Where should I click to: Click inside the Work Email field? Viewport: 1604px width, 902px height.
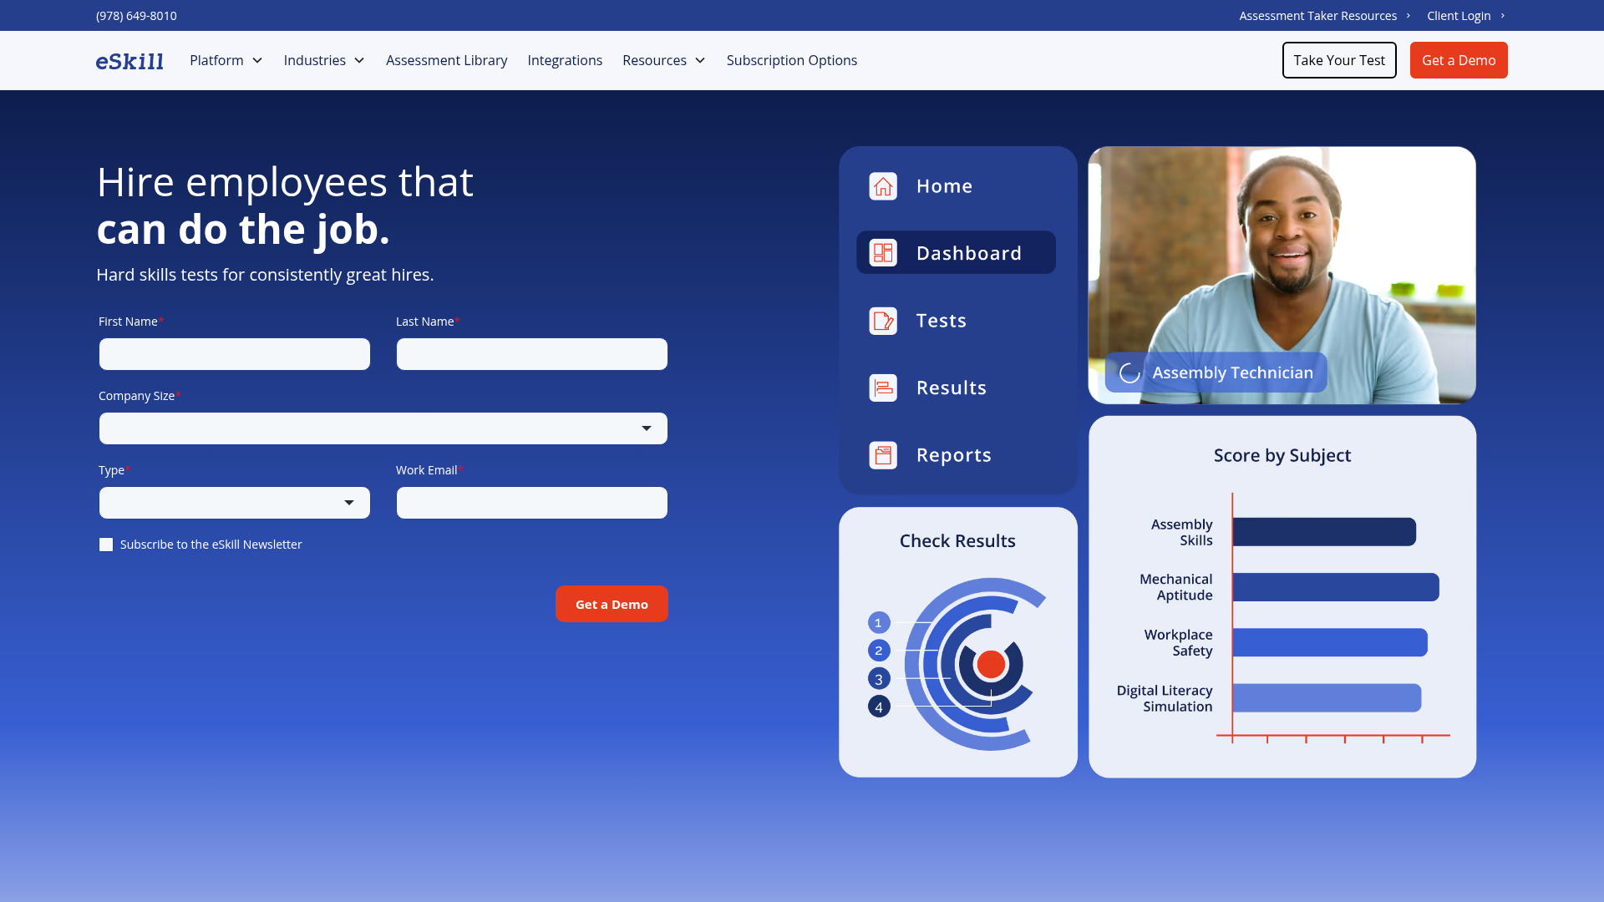pos(531,502)
